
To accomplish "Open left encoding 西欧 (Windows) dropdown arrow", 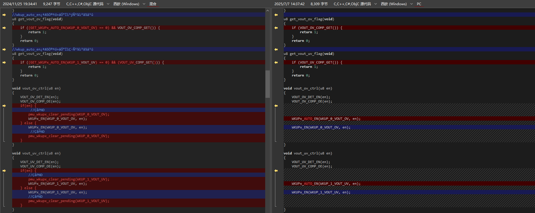I will [144, 4].
